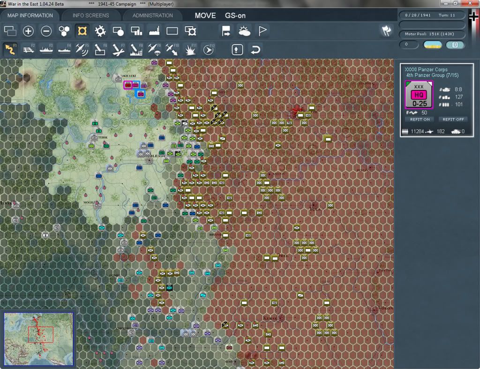Click the Motor Pool 151K (143K) field
The image size is (480, 369).
(x=432, y=34)
